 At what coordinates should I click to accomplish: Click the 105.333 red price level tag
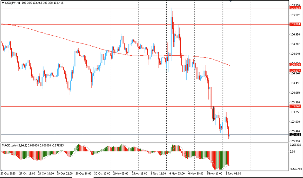295,8
